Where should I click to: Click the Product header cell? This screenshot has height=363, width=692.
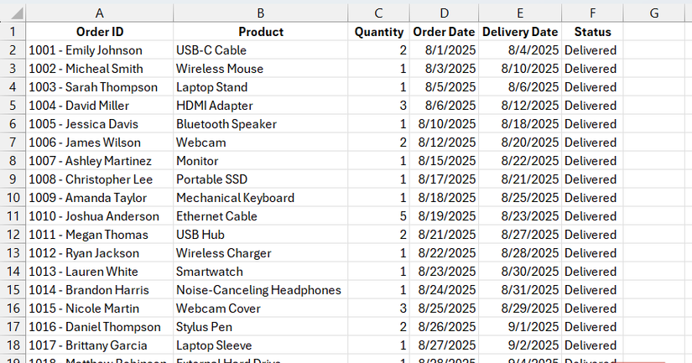pyautogui.click(x=261, y=32)
